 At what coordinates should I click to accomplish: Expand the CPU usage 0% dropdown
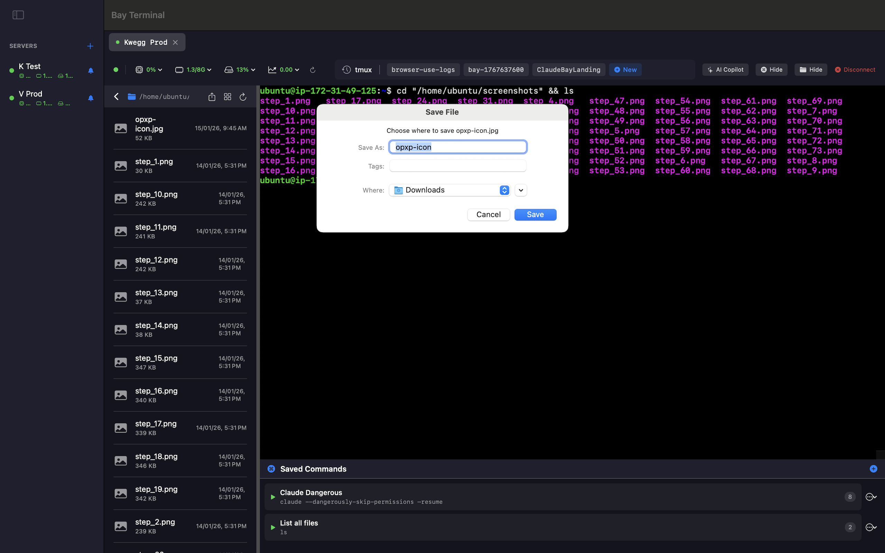160,69
